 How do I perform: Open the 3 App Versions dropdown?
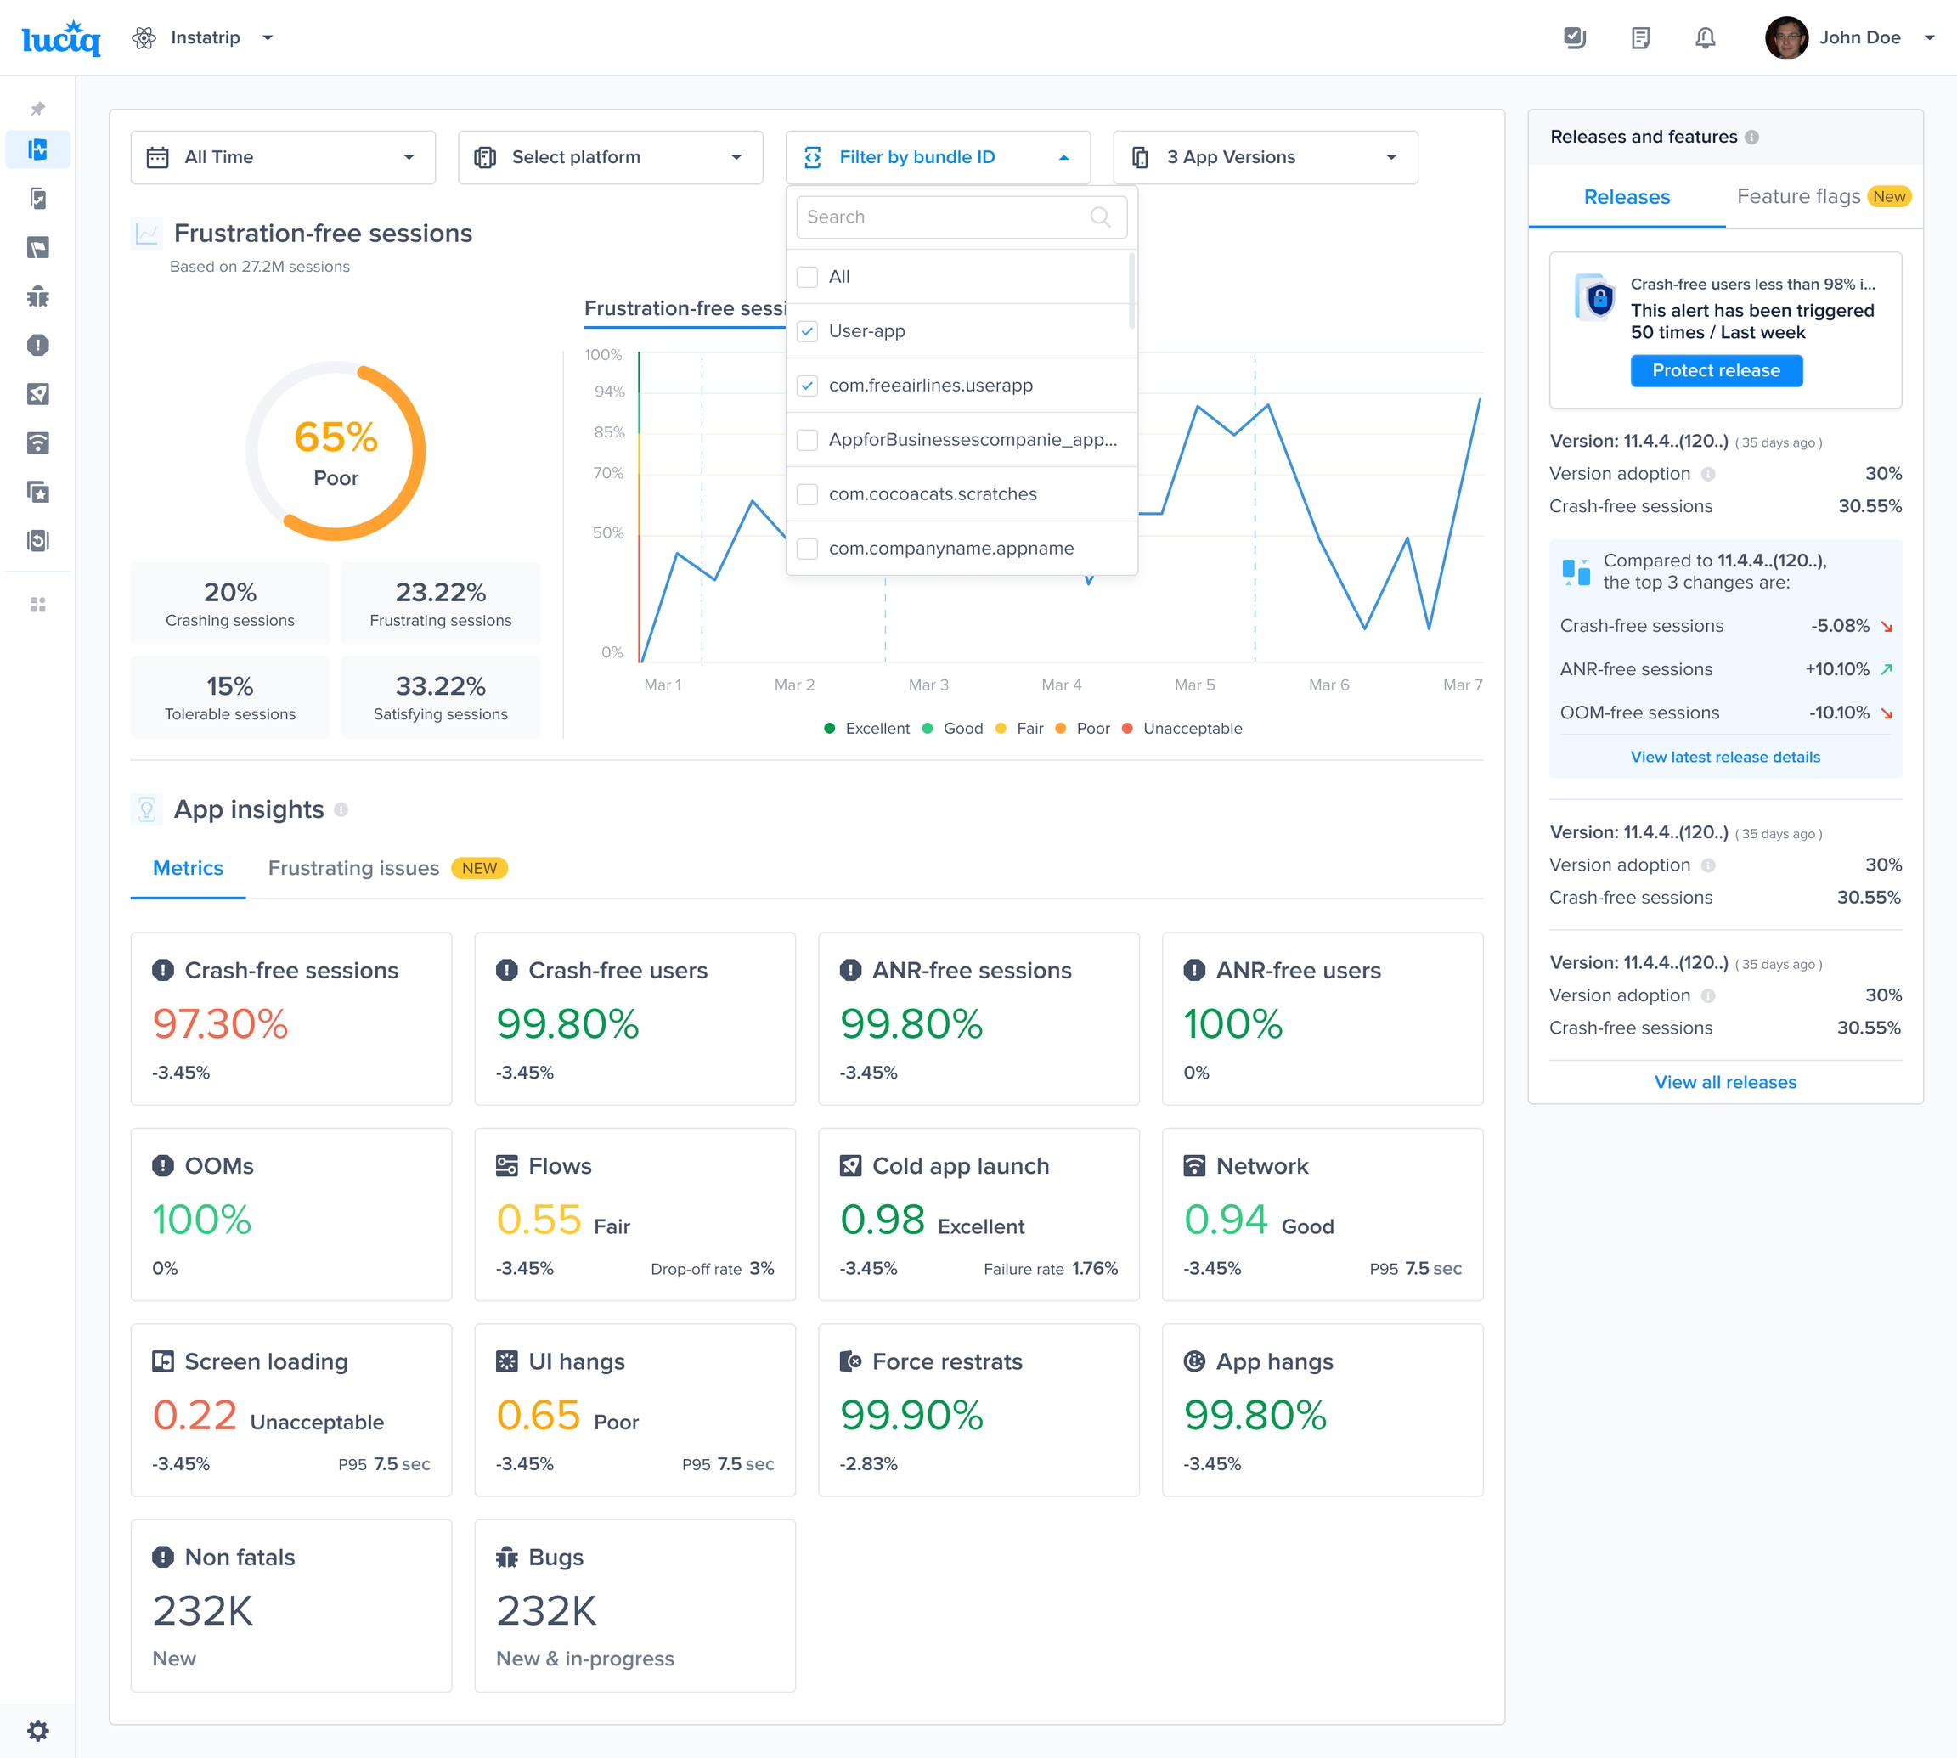[1265, 157]
